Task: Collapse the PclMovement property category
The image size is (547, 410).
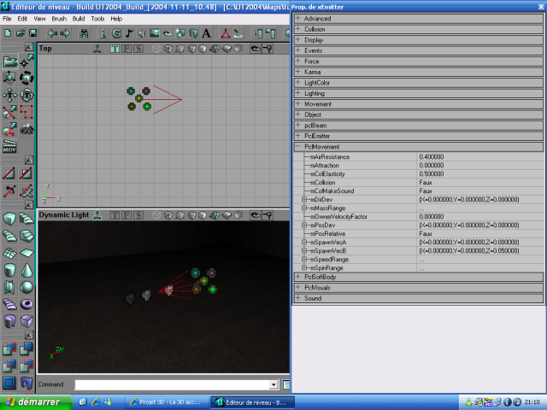Action: point(297,146)
